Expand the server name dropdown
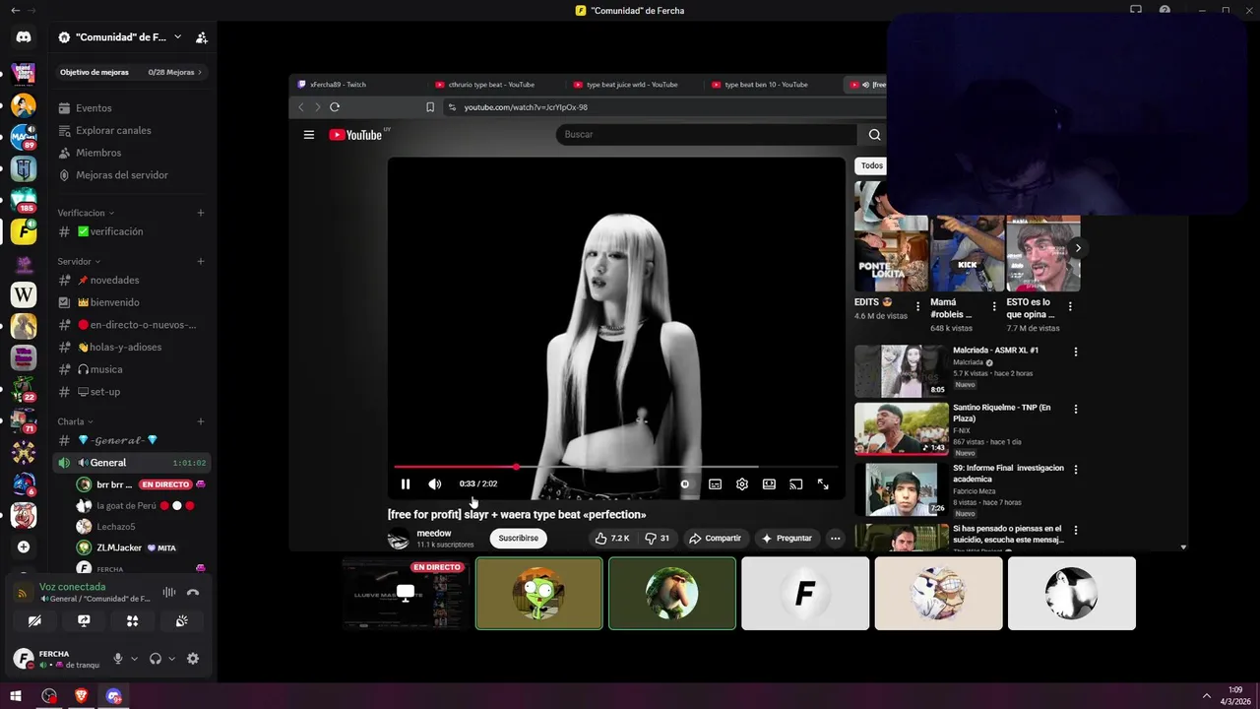Image resolution: width=1260 pixels, height=709 pixels. coord(177,37)
